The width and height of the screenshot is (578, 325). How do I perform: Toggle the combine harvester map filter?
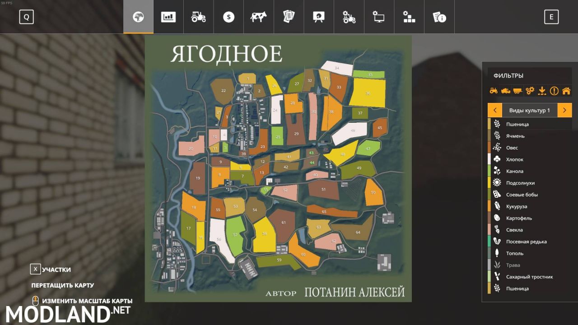[506, 91]
